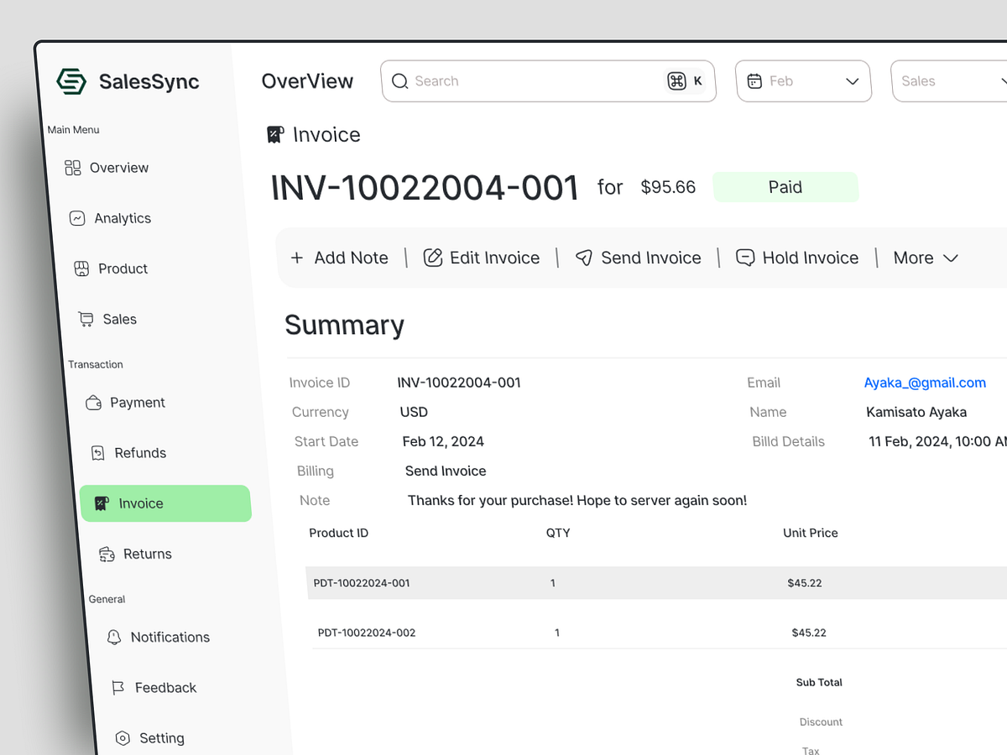The width and height of the screenshot is (1007, 755).
Task: Open the Returns icon under Transaction
Action: point(107,554)
